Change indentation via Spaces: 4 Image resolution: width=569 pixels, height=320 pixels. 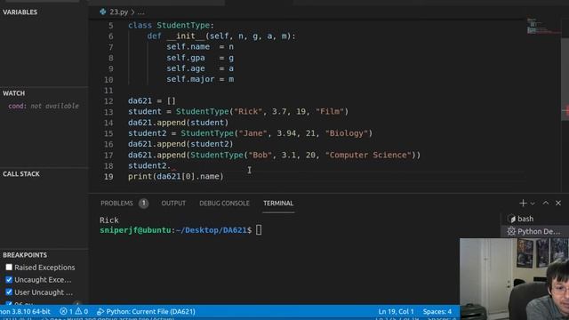437,311
